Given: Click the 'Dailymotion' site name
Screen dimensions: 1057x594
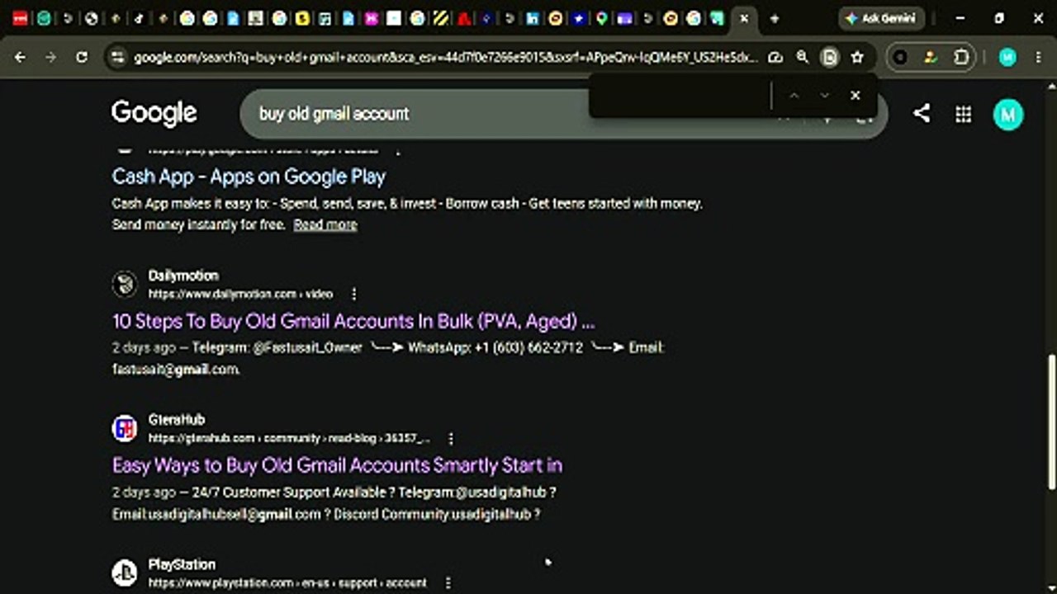Looking at the screenshot, I should pyautogui.click(x=183, y=276).
